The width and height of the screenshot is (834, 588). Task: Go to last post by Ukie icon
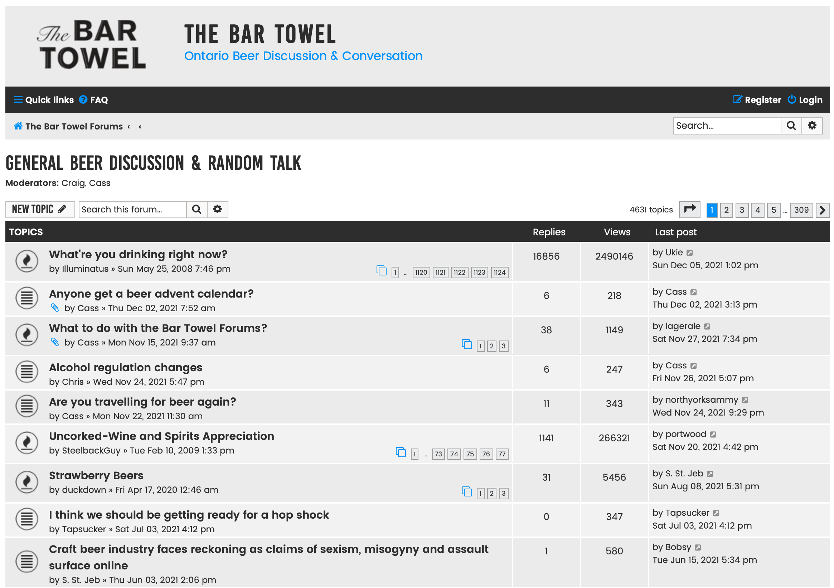tap(690, 253)
